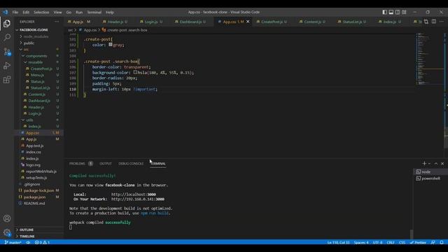Open Run and Debug view
448x252 pixels.
[7, 66]
